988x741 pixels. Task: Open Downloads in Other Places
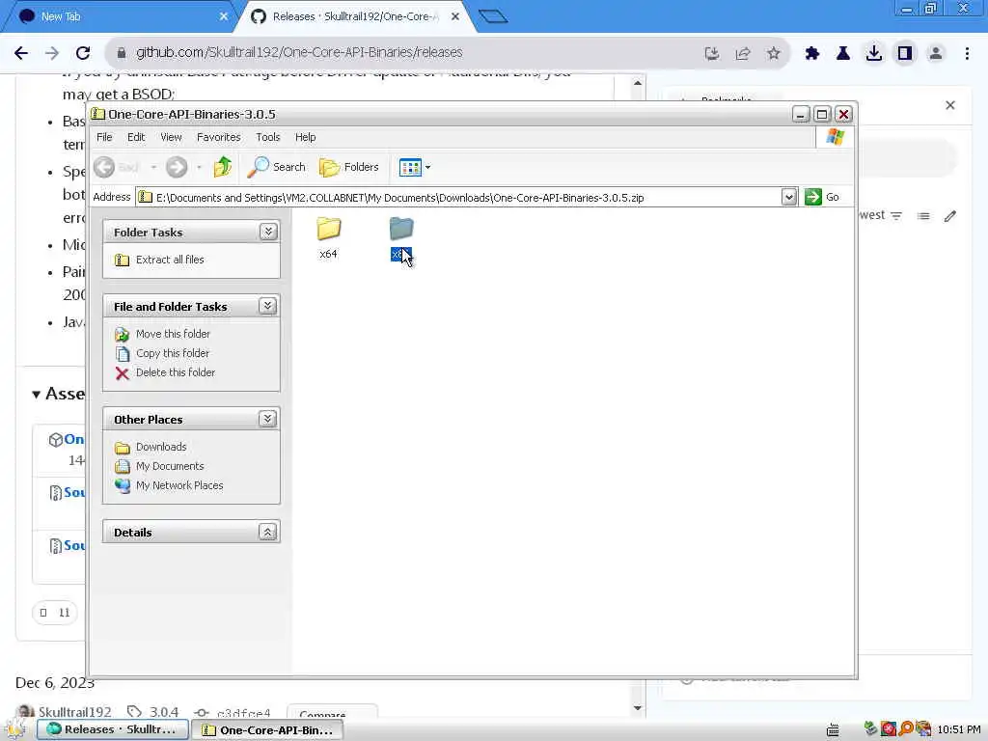[161, 447]
